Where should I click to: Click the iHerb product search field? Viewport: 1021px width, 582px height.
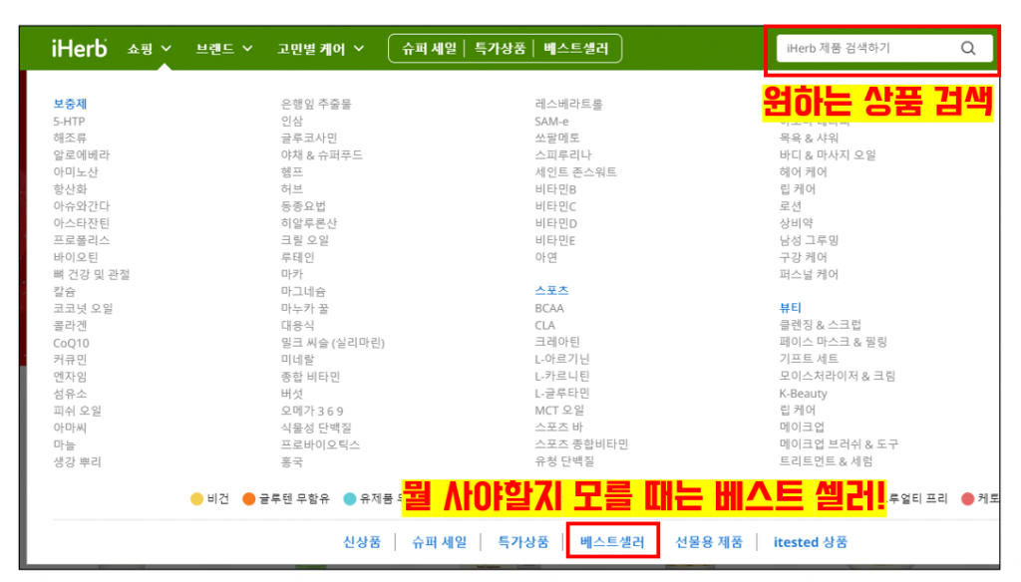pos(884,48)
